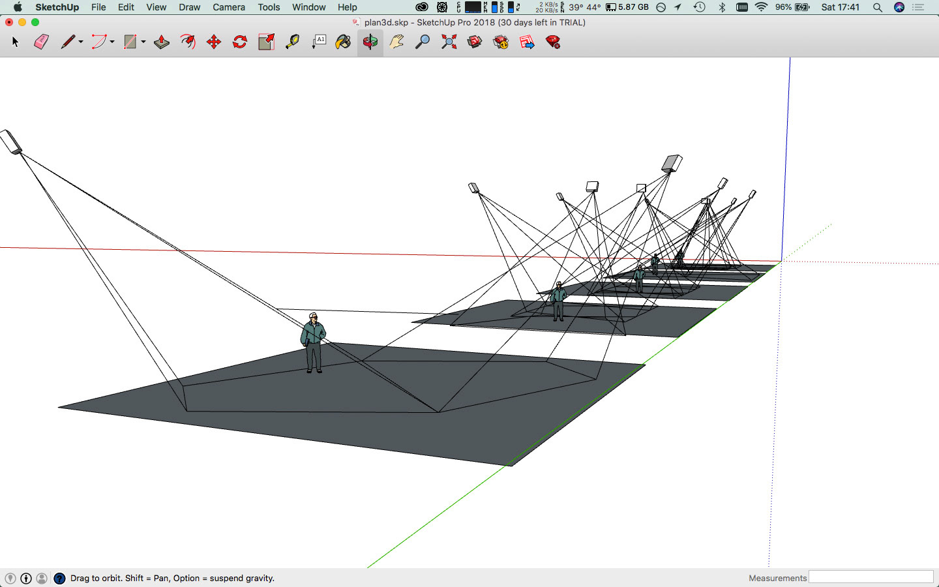
Task: Open the Extension Warehouse icon
Action: tap(501, 42)
